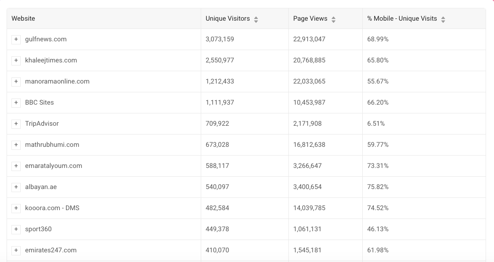Click unique visitors value 2,550,977
494x262 pixels.
220,60
